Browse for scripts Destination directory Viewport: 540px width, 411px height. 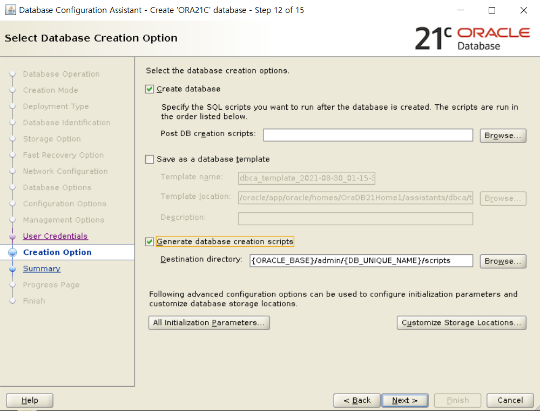pyautogui.click(x=503, y=261)
